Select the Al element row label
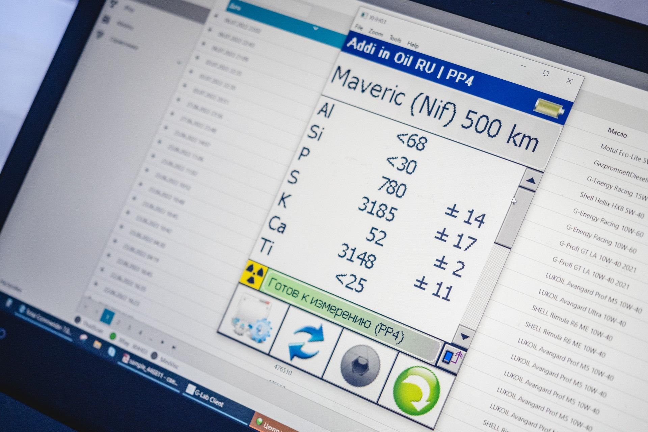Viewport: 648px width, 432px height. point(325,110)
